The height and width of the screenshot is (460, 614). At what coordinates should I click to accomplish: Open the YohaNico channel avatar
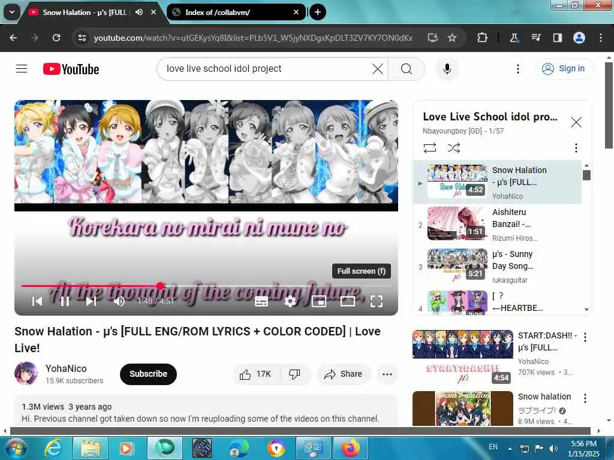pyautogui.click(x=26, y=374)
